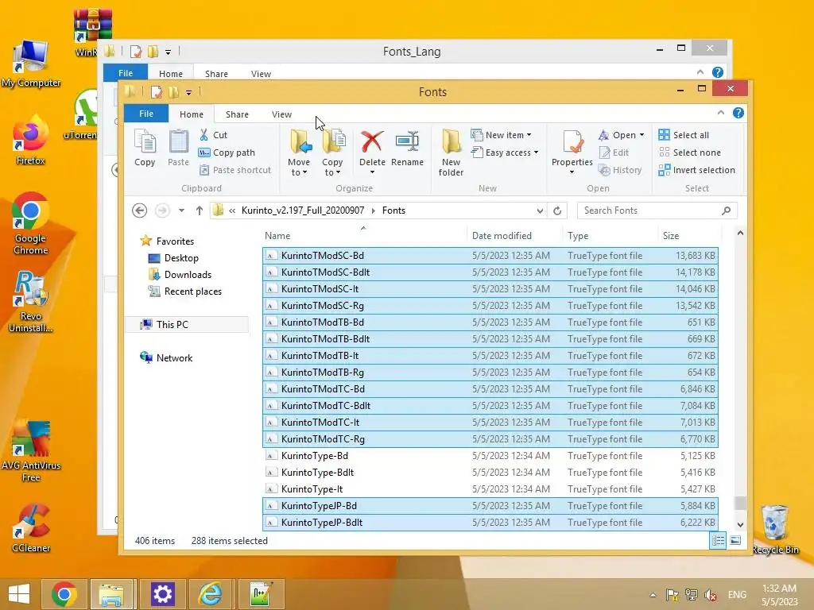The width and height of the screenshot is (814, 610).
Task: Expand the address bar history dropdown
Action: coord(540,210)
